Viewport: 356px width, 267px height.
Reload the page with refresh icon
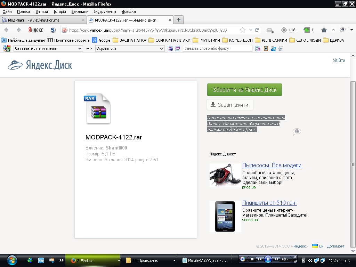(x=257, y=30)
